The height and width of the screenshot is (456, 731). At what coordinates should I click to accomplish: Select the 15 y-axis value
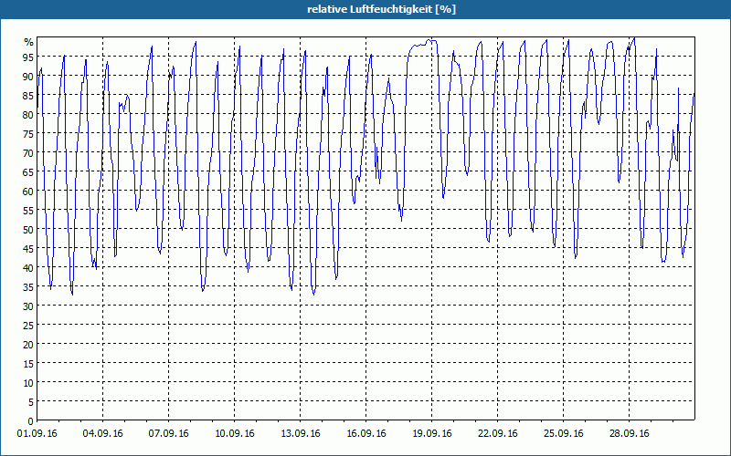tap(28, 364)
